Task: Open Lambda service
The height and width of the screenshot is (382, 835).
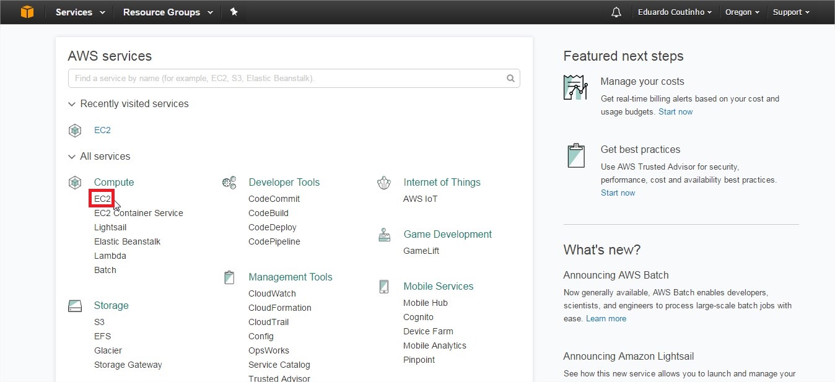Action: click(x=110, y=256)
